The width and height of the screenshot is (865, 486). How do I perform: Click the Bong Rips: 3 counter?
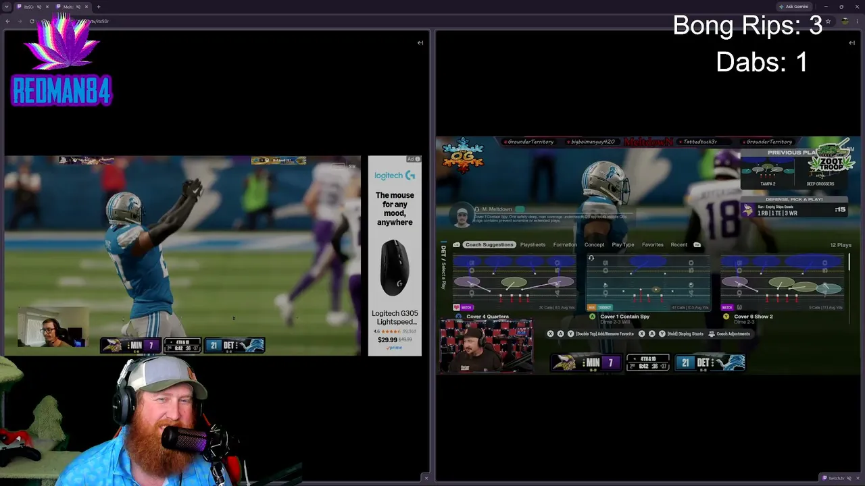pyautogui.click(x=748, y=26)
